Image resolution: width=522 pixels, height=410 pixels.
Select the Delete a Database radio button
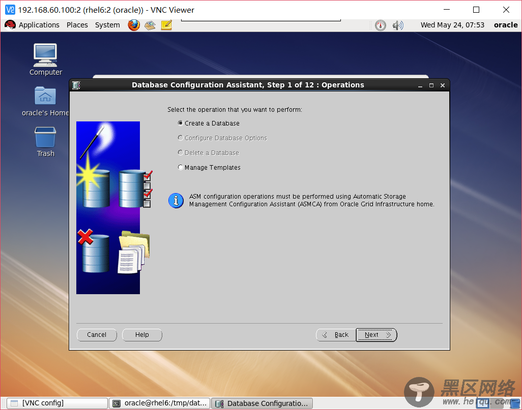coord(181,152)
